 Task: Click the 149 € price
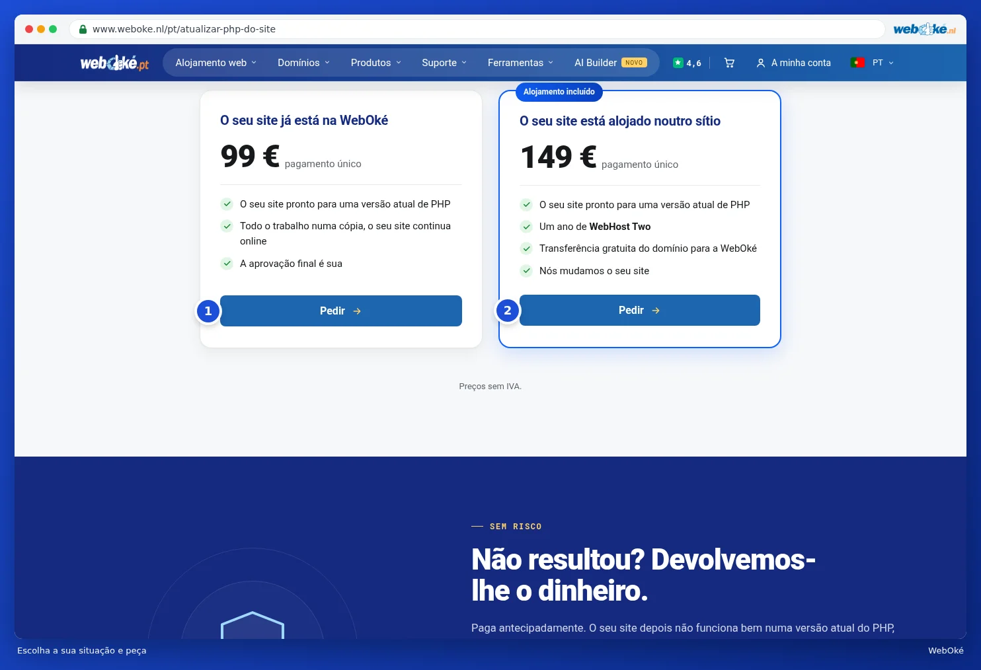(x=559, y=157)
